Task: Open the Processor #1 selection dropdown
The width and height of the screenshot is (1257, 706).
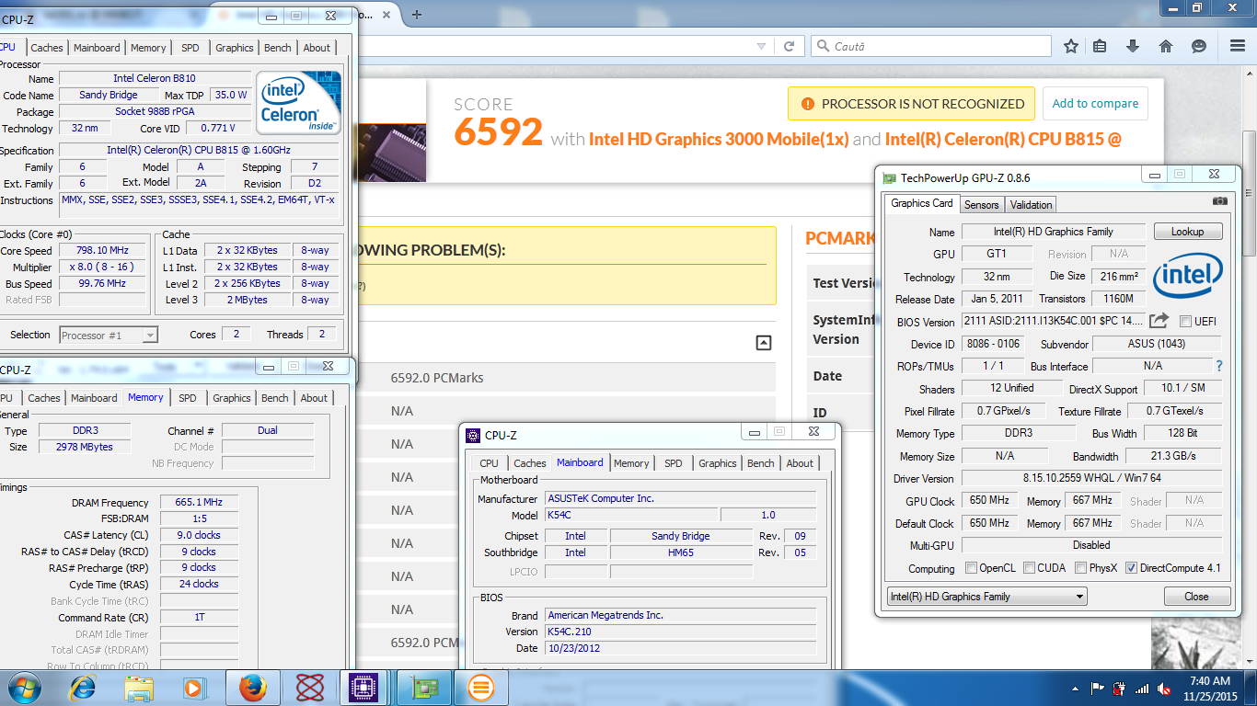Action: pyautogui.click(x=109, y=336)
